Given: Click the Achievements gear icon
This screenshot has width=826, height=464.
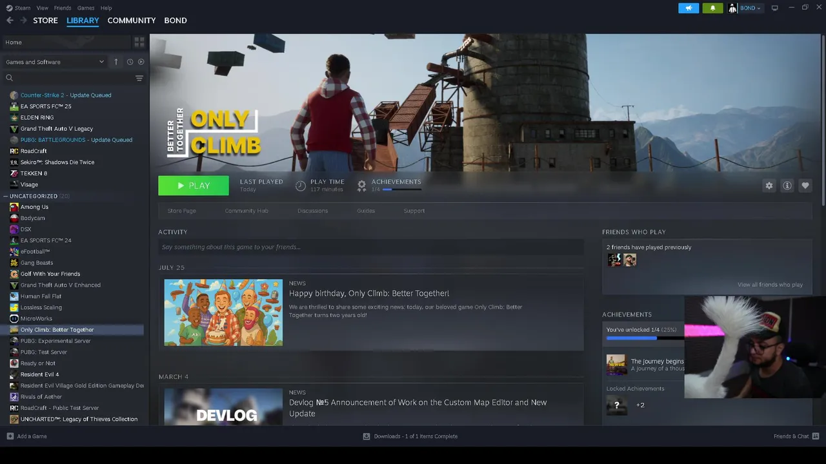Looking at the screenshot, I should [x=362, y=186].
